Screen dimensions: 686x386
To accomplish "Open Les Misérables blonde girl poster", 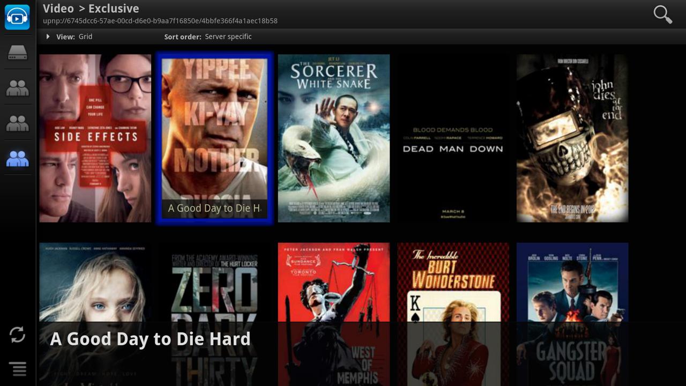I will (x=95, y=314).
